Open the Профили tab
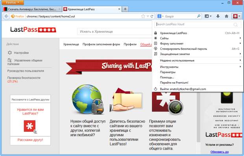 coord(130,44)
